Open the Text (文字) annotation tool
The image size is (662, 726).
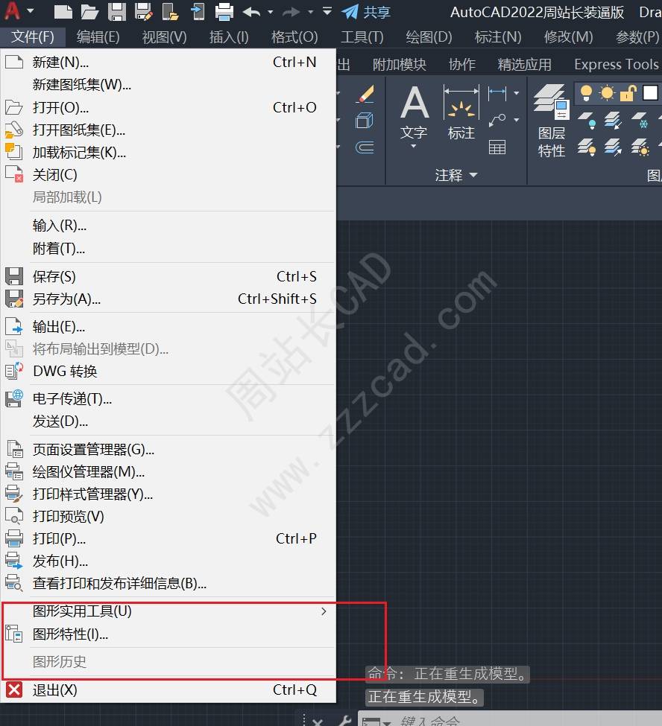point(414,113)
